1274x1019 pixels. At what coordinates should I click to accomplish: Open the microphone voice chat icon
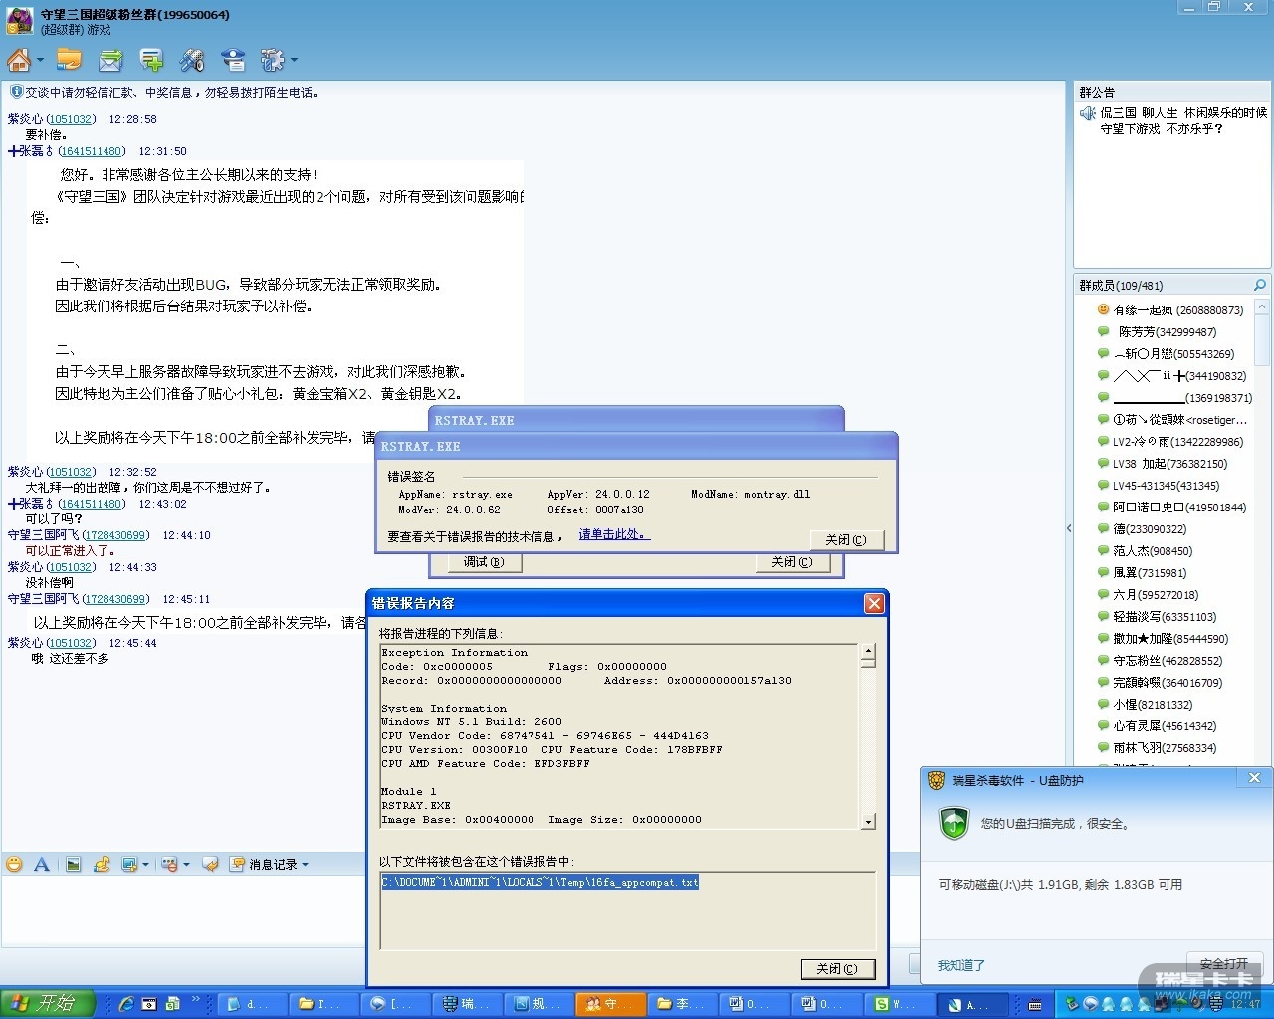tap(192, 61)
